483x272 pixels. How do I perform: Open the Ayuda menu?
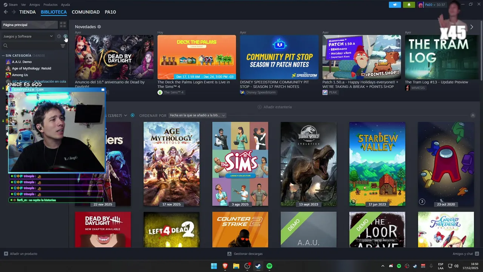(x=65, y=5)
